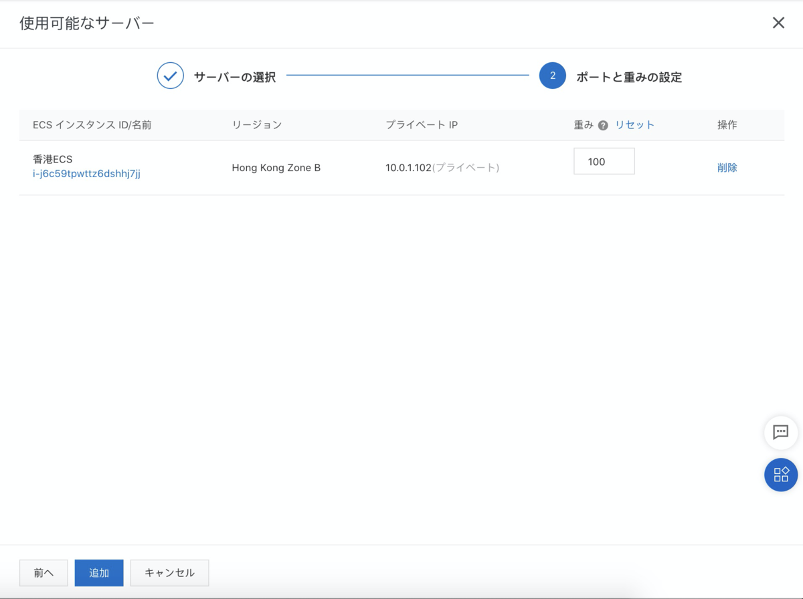Click the weight input field showing 100
The width and height of the screenshot is (803, 599).
point(604,162)
